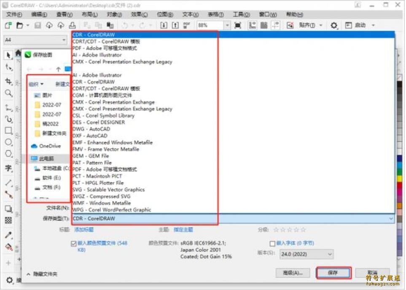
Task: Open the 编辑(E) menu
Action: (x=39, y=14)
